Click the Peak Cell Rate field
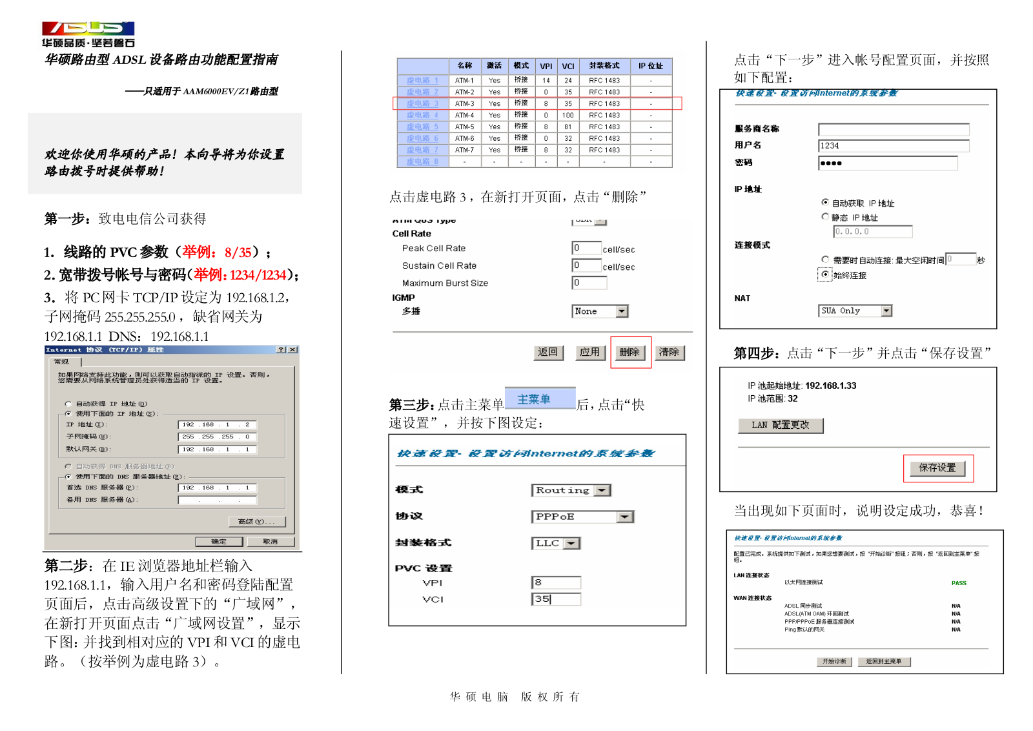The image size is (1033, 731). (586, 248)
